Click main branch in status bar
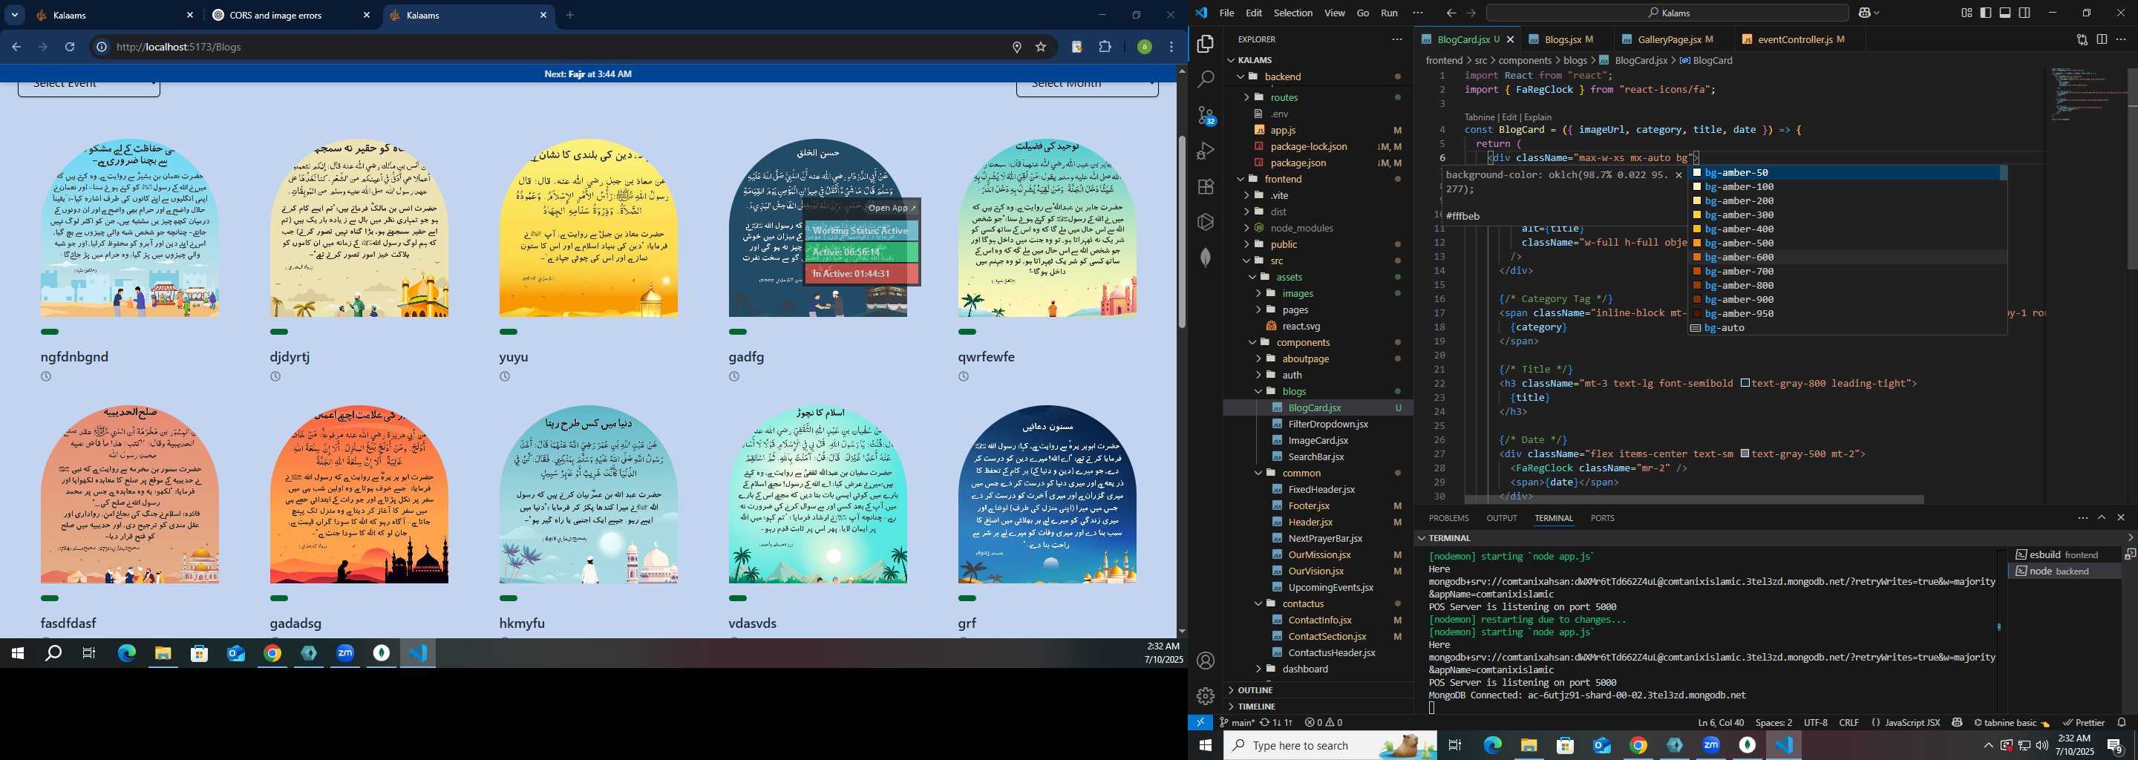This screenshot has width=2138, height=760. point(1237,723)
